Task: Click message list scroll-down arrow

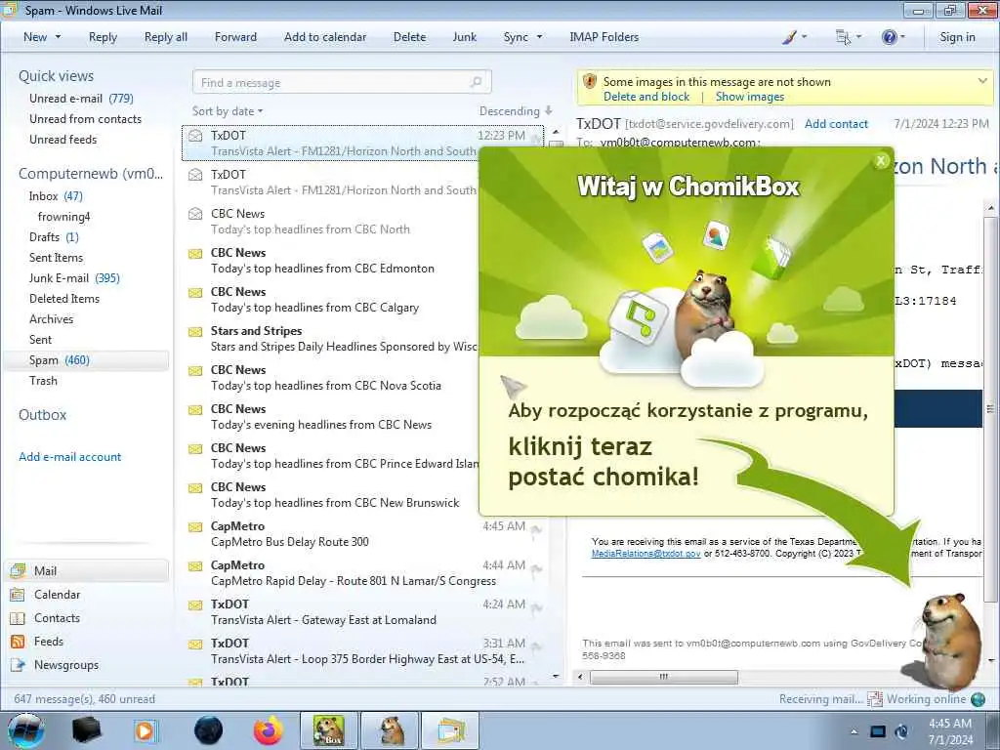Action: 556,677
